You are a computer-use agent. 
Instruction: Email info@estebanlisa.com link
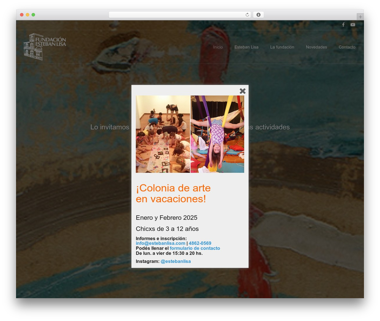tap(161, 243)
